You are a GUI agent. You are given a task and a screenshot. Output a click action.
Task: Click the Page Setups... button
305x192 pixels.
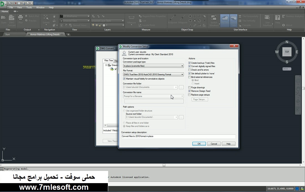point(200,99)
